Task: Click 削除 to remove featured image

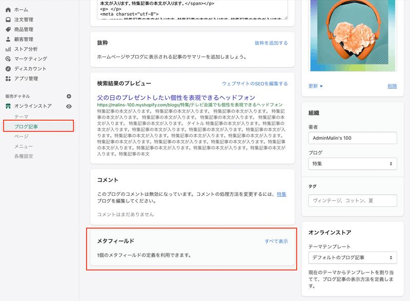Action: coord(392,86)
